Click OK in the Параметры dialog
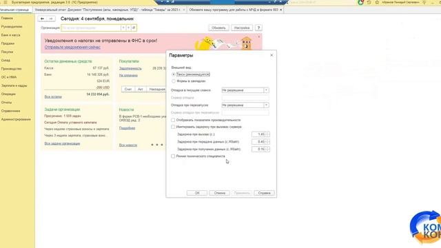The height and width of the screenshot is (248, 441). (197, 193)
